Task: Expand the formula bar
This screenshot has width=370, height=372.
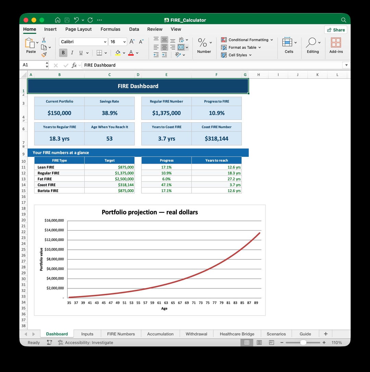Action: [346, 65]
